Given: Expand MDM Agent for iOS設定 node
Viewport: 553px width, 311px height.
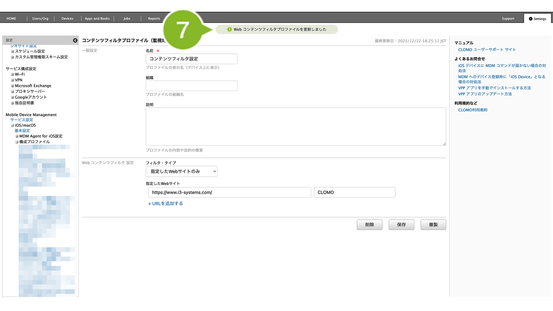Looking at the screenshot, I should tap(17, 136).
